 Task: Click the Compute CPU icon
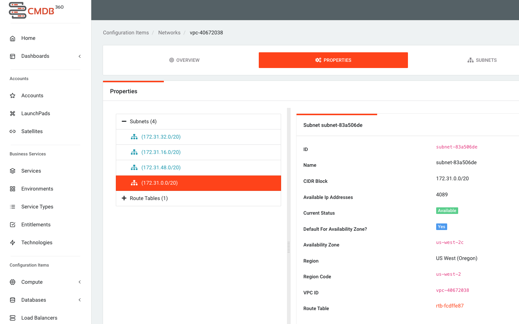[x=12, y=282]
